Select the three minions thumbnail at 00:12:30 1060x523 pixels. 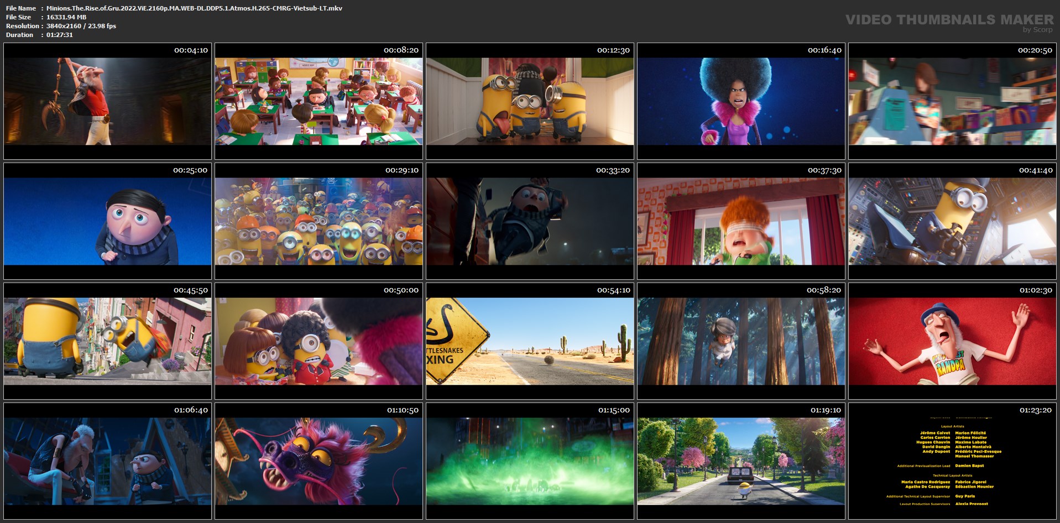[530, 101]
